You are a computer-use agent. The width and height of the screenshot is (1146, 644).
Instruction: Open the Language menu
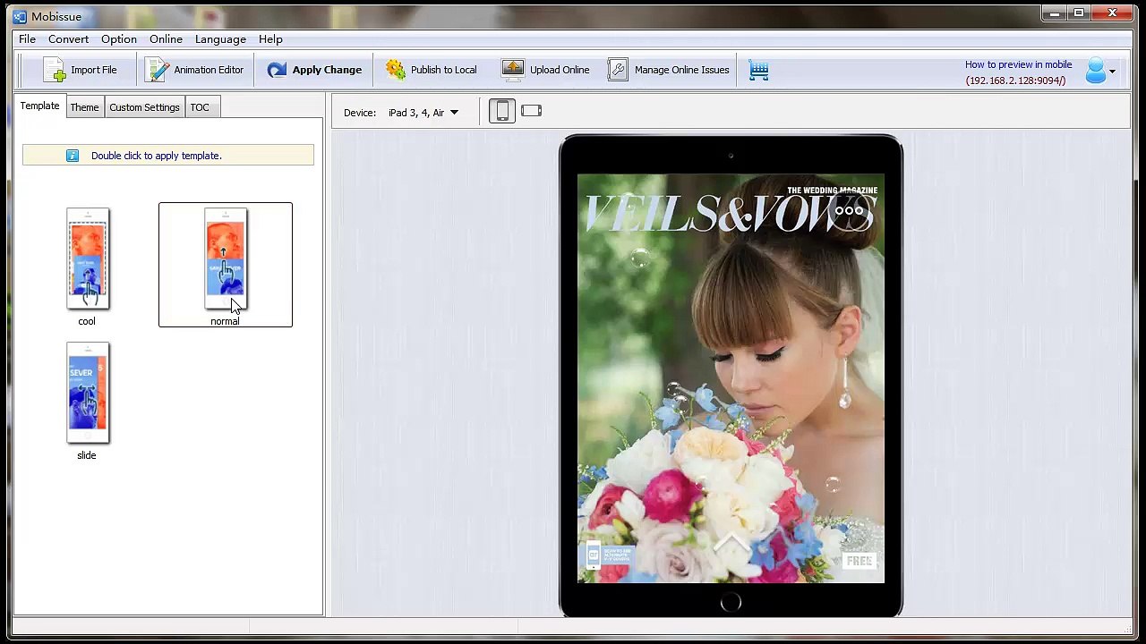pyautogui.click(x=220, y=39)
